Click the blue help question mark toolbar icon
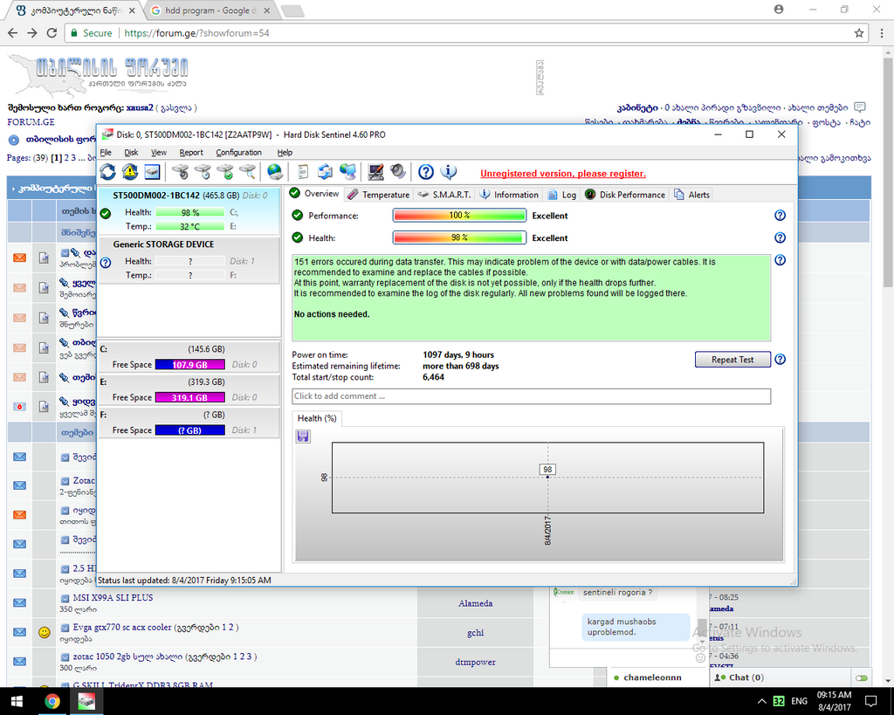Screen dimensions: 894x715 tap(426, 172)
